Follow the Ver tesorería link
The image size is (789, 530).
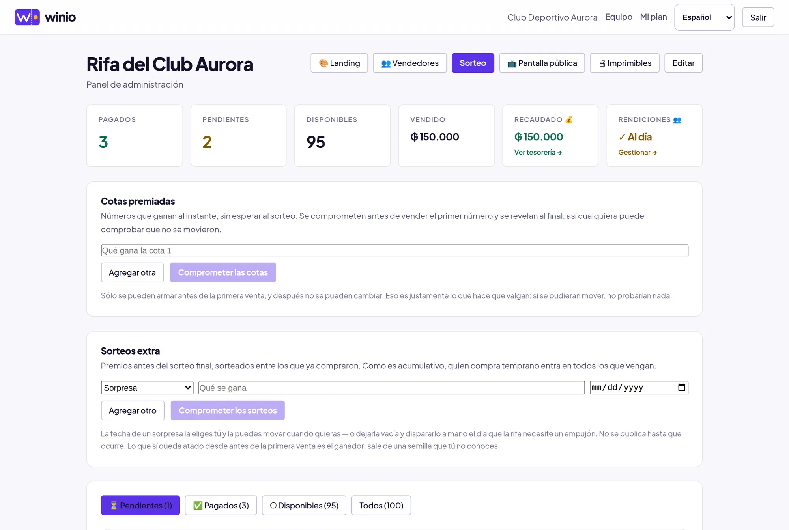(x=538, y=152)
